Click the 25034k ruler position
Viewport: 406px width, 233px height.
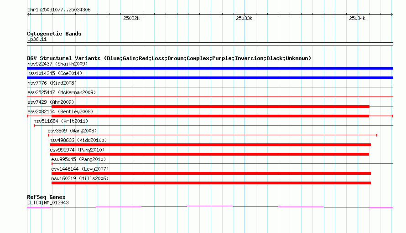[x=357, y=18]
